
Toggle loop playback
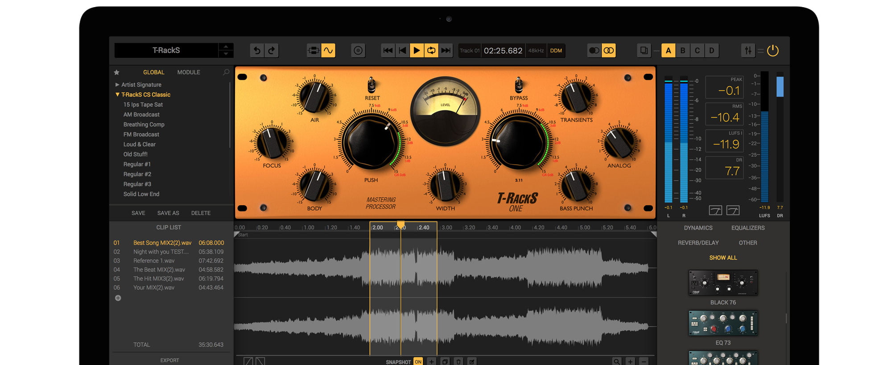tap(431, 51)
